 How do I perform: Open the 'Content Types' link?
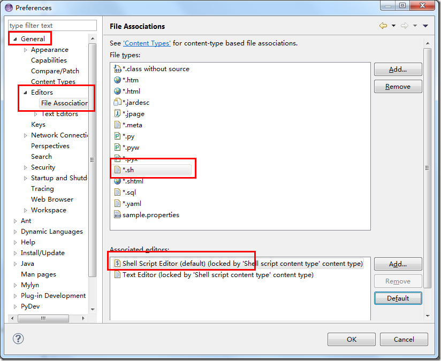pyautogui.click(x=147, y=43)
